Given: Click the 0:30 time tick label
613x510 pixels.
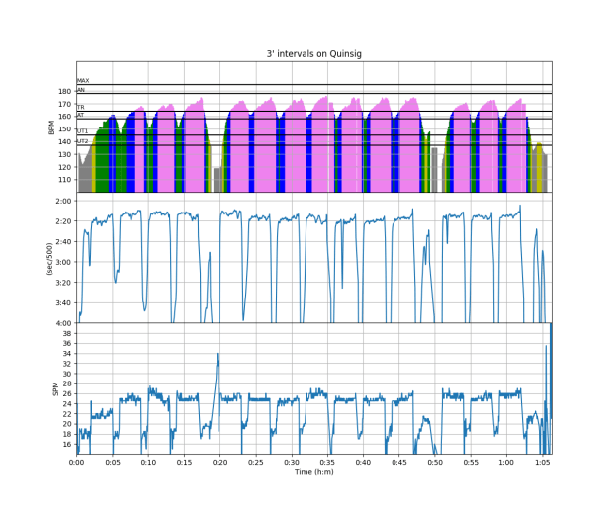Looking at the screenshot, I should click(292, 462).
